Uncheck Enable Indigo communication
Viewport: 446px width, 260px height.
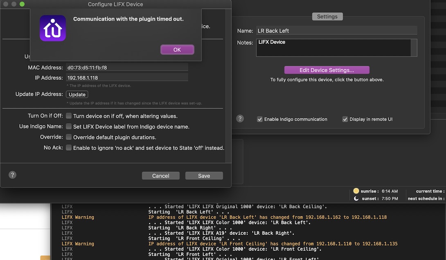260,119
